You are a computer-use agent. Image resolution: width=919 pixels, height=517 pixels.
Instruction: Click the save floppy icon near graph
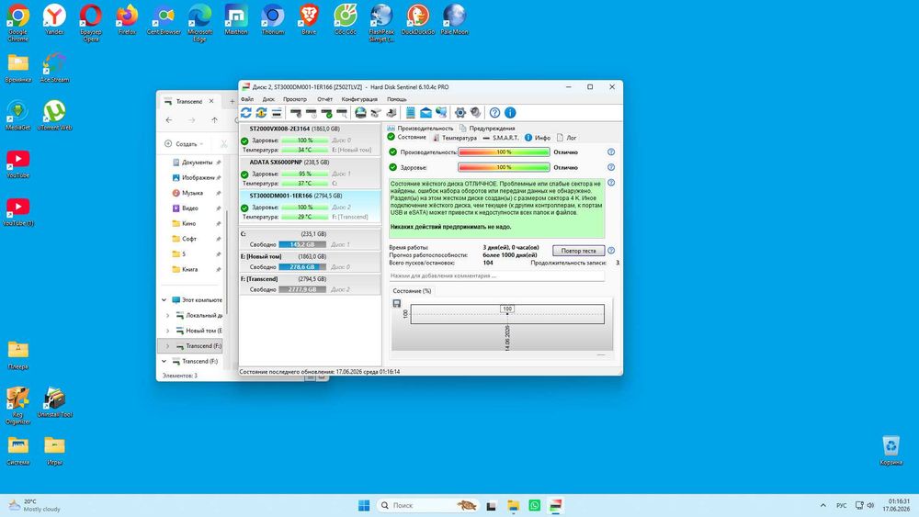pyautogui.click(x=397, y=303)
